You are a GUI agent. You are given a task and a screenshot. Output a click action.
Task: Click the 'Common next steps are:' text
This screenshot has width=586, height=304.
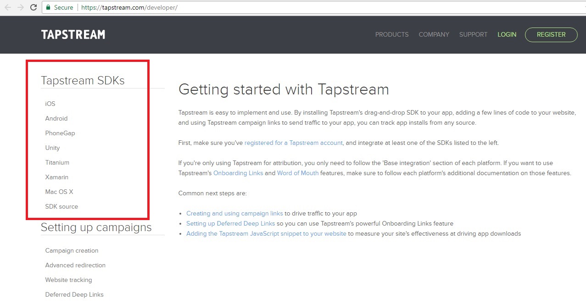click(x=212, y=193)
